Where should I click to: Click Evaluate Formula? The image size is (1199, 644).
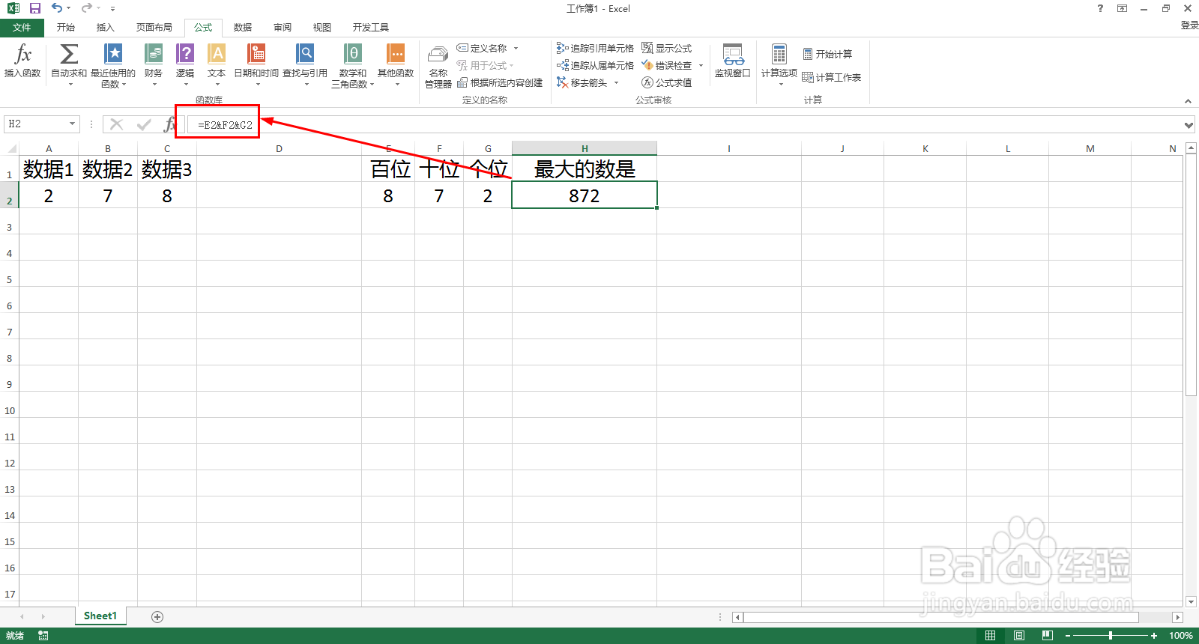666,82
